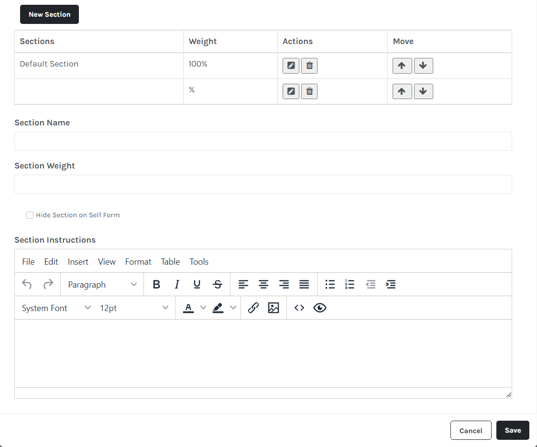
Task: Open the File menu
Action: 28,262
